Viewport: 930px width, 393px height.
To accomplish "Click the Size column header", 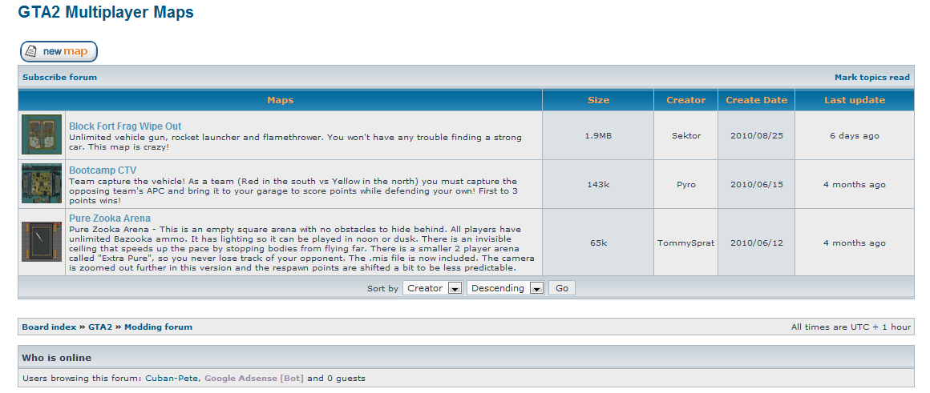I will [598, 100].
